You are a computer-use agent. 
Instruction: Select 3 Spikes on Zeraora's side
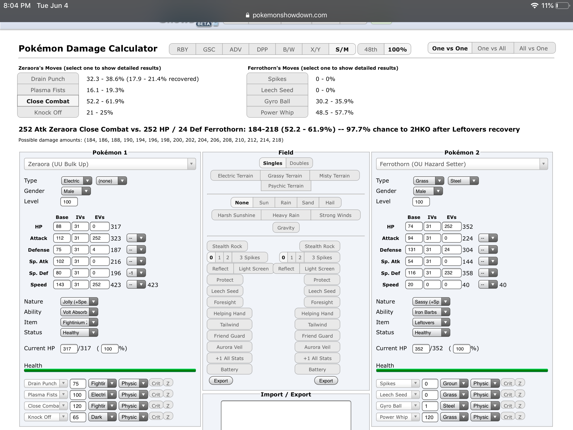[250, 257]
